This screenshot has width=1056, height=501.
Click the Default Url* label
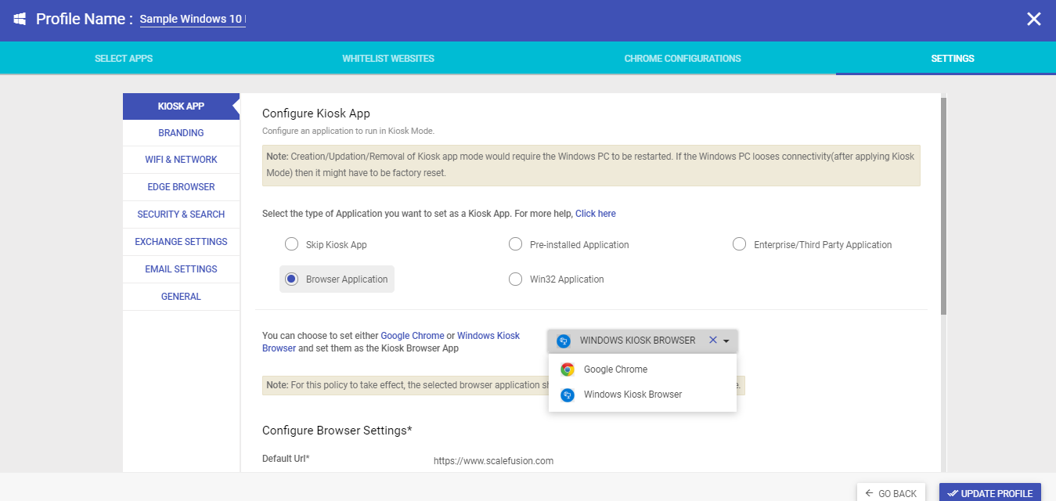[286, 459]
